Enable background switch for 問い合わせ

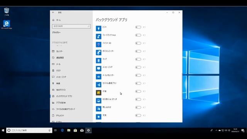tap(138, 107)
